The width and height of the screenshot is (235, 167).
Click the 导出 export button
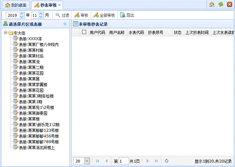point(127,15)
